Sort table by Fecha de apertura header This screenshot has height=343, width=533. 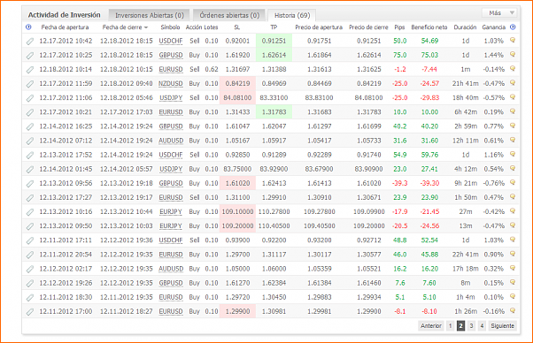[x=65, y=27]
